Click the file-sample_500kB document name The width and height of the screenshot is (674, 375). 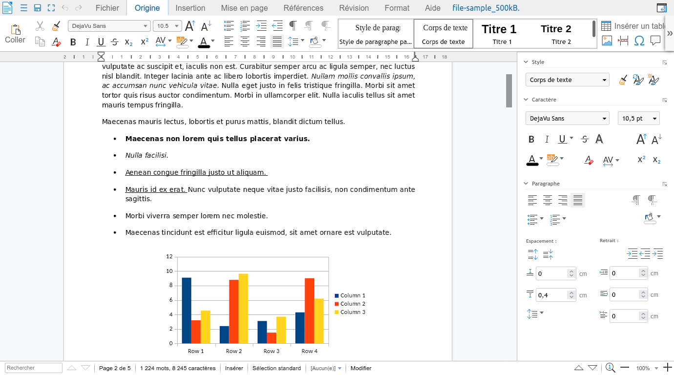click(x=486, y=8)
